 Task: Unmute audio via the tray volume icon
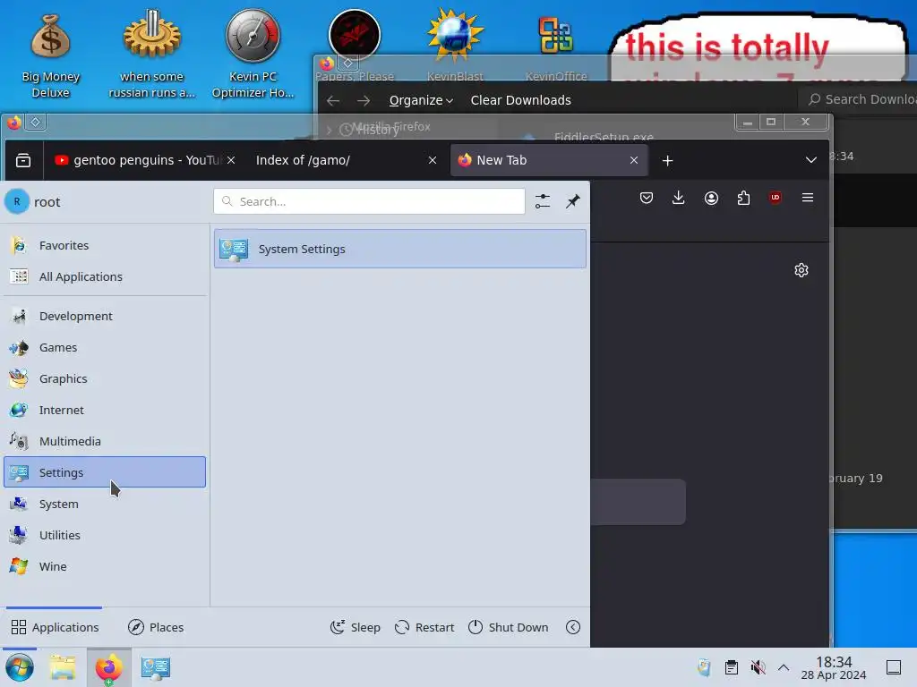tap(758, 667)
